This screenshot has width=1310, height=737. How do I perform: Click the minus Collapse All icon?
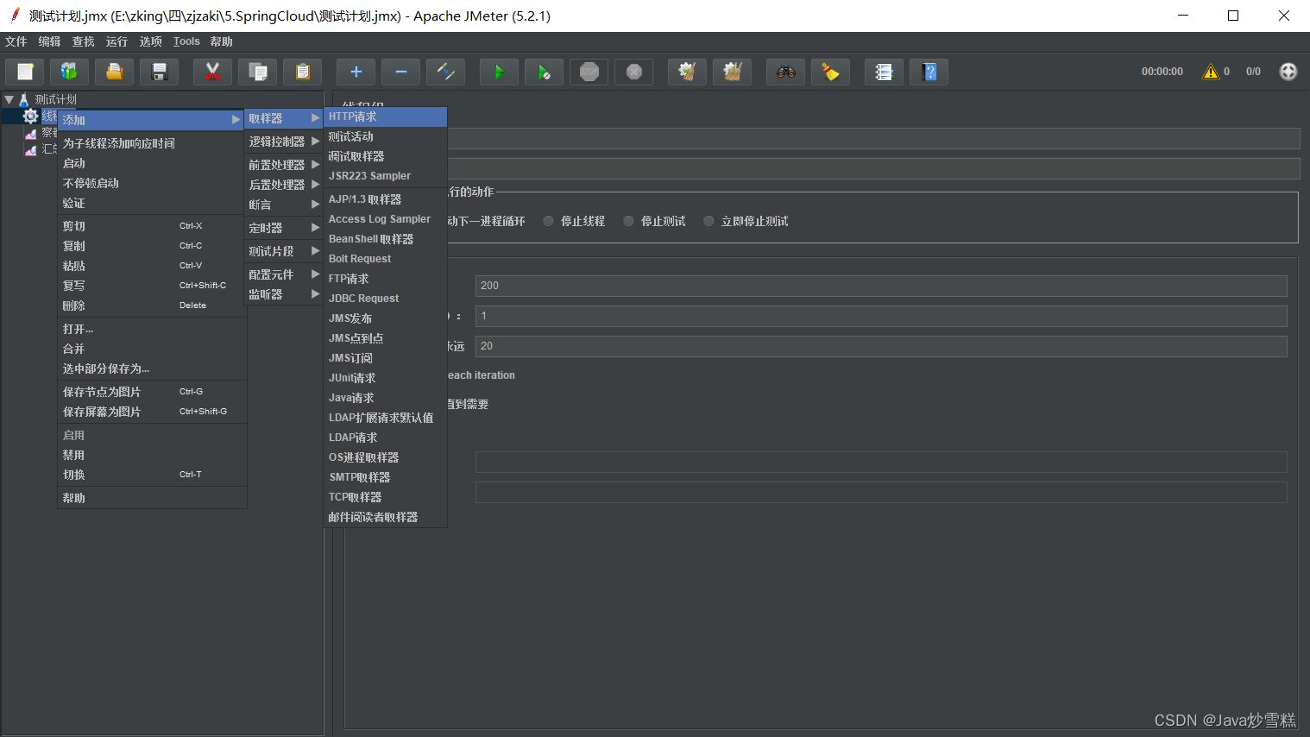(x=400, y=72)
